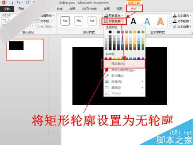Switch to the 幻灯片放映 slide show tab
Viewport: 193px width, 145px height.
click(x=90, y=9)
